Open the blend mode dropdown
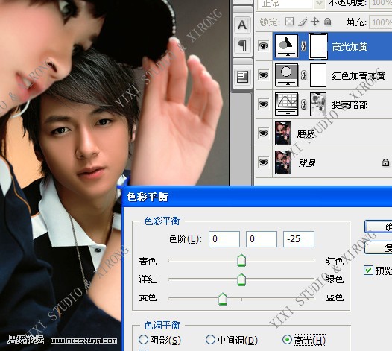The image size is (392, 351). pos(291,4)
